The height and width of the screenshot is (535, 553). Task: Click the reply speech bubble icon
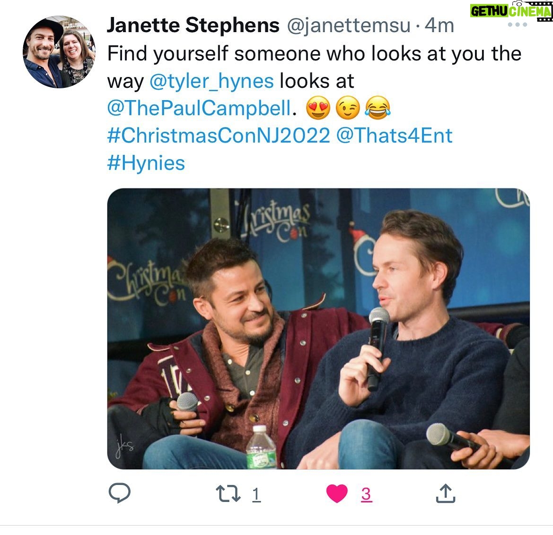coord(120,493)
